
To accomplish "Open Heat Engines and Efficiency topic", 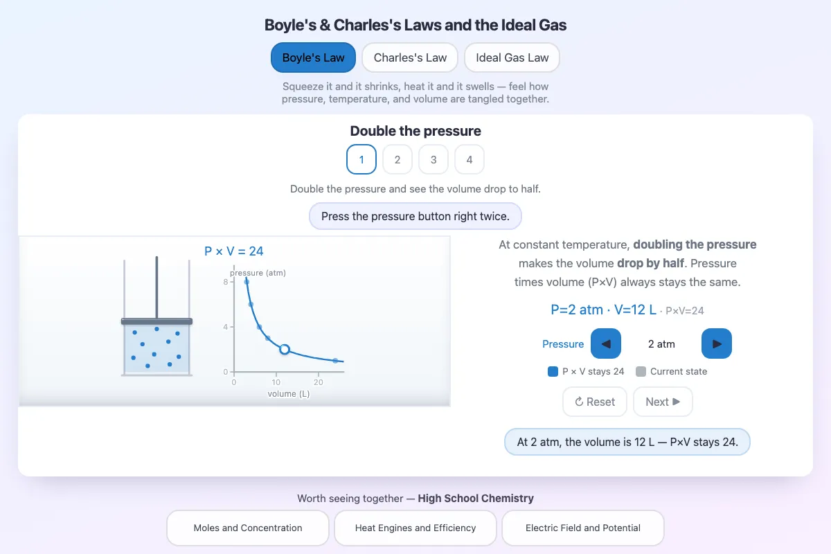I will point(415,528).
